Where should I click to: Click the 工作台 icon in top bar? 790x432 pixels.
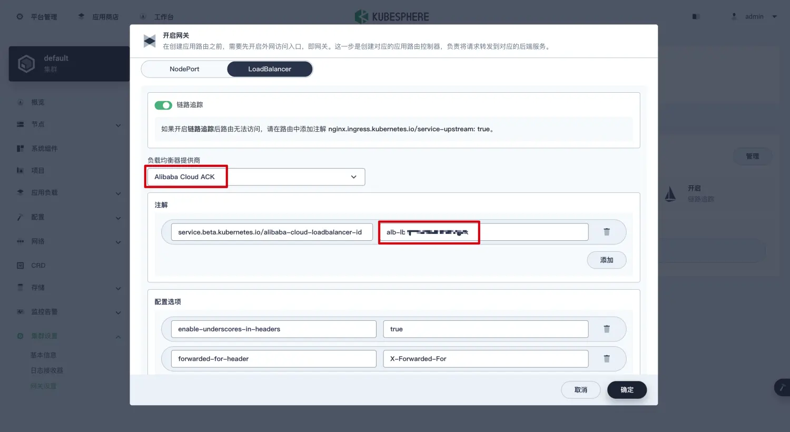[x=143, y=17]
